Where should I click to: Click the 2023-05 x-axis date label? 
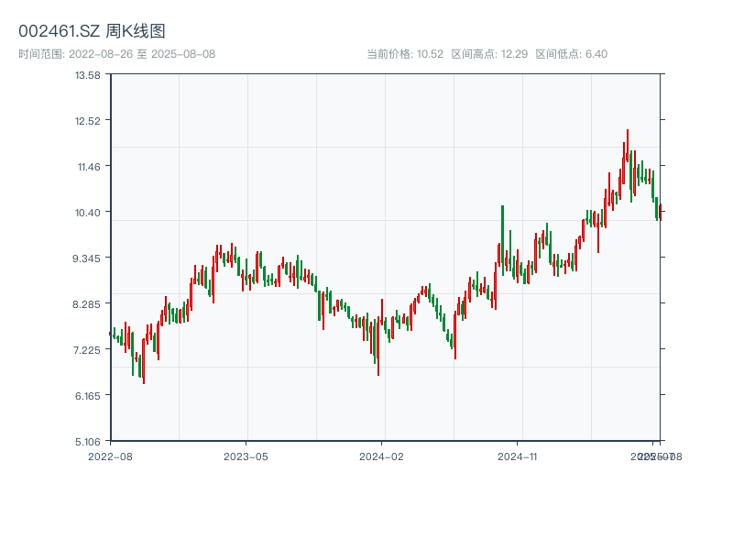click(x=246, y=456)
